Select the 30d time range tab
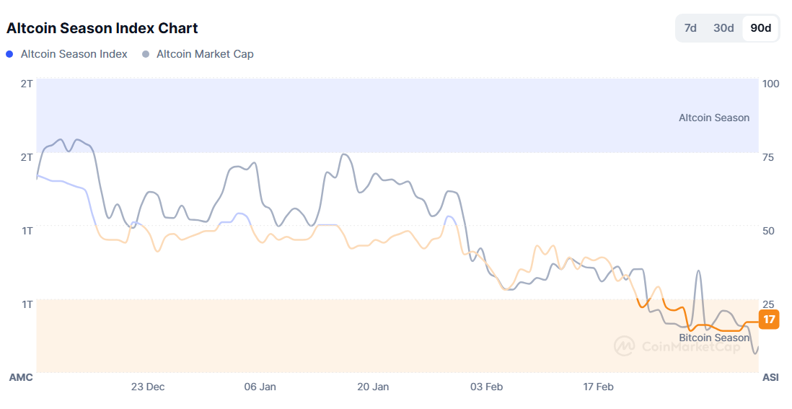The width and height of the screenshot is (792, 409). [723, 28]
